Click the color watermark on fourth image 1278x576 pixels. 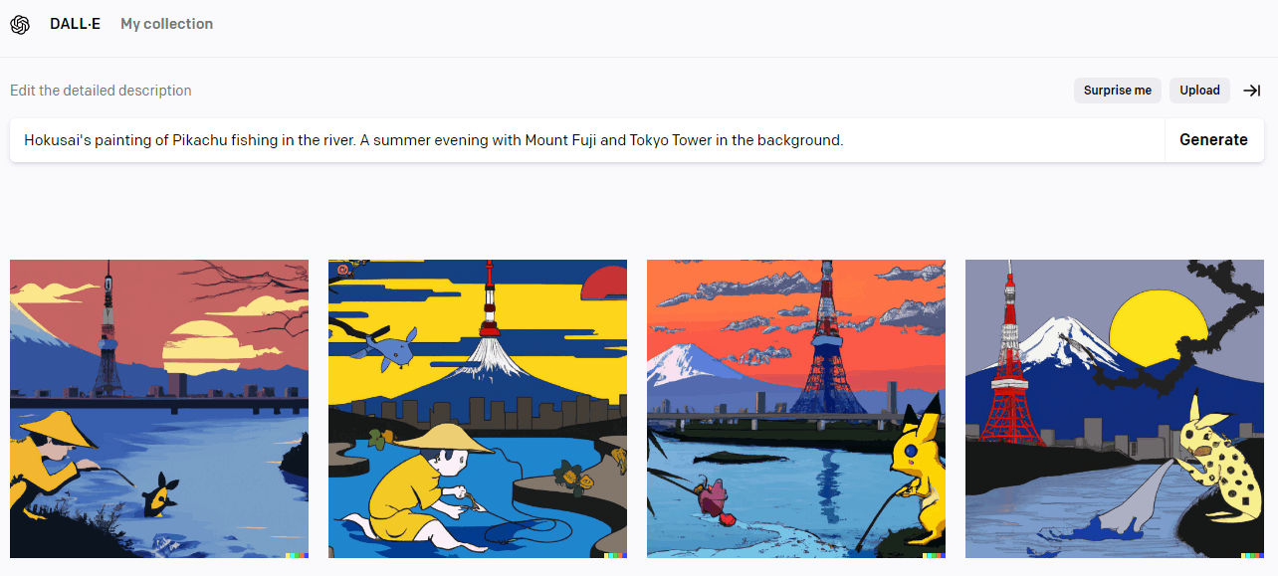(1252, 555)
